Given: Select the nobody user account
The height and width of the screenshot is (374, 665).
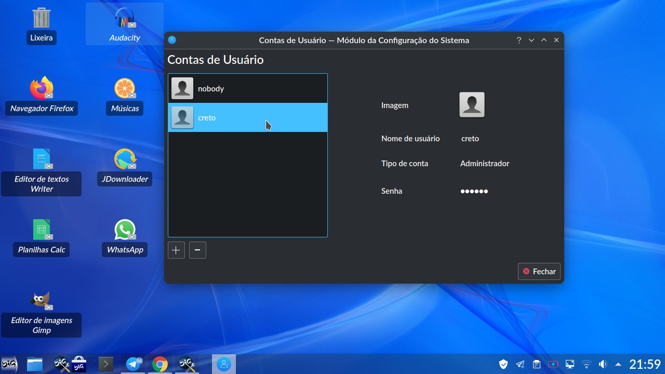Looking at the screenshot, I should point(248,88).
